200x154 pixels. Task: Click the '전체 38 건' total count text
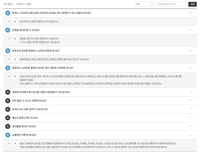(x=8, y=4)
